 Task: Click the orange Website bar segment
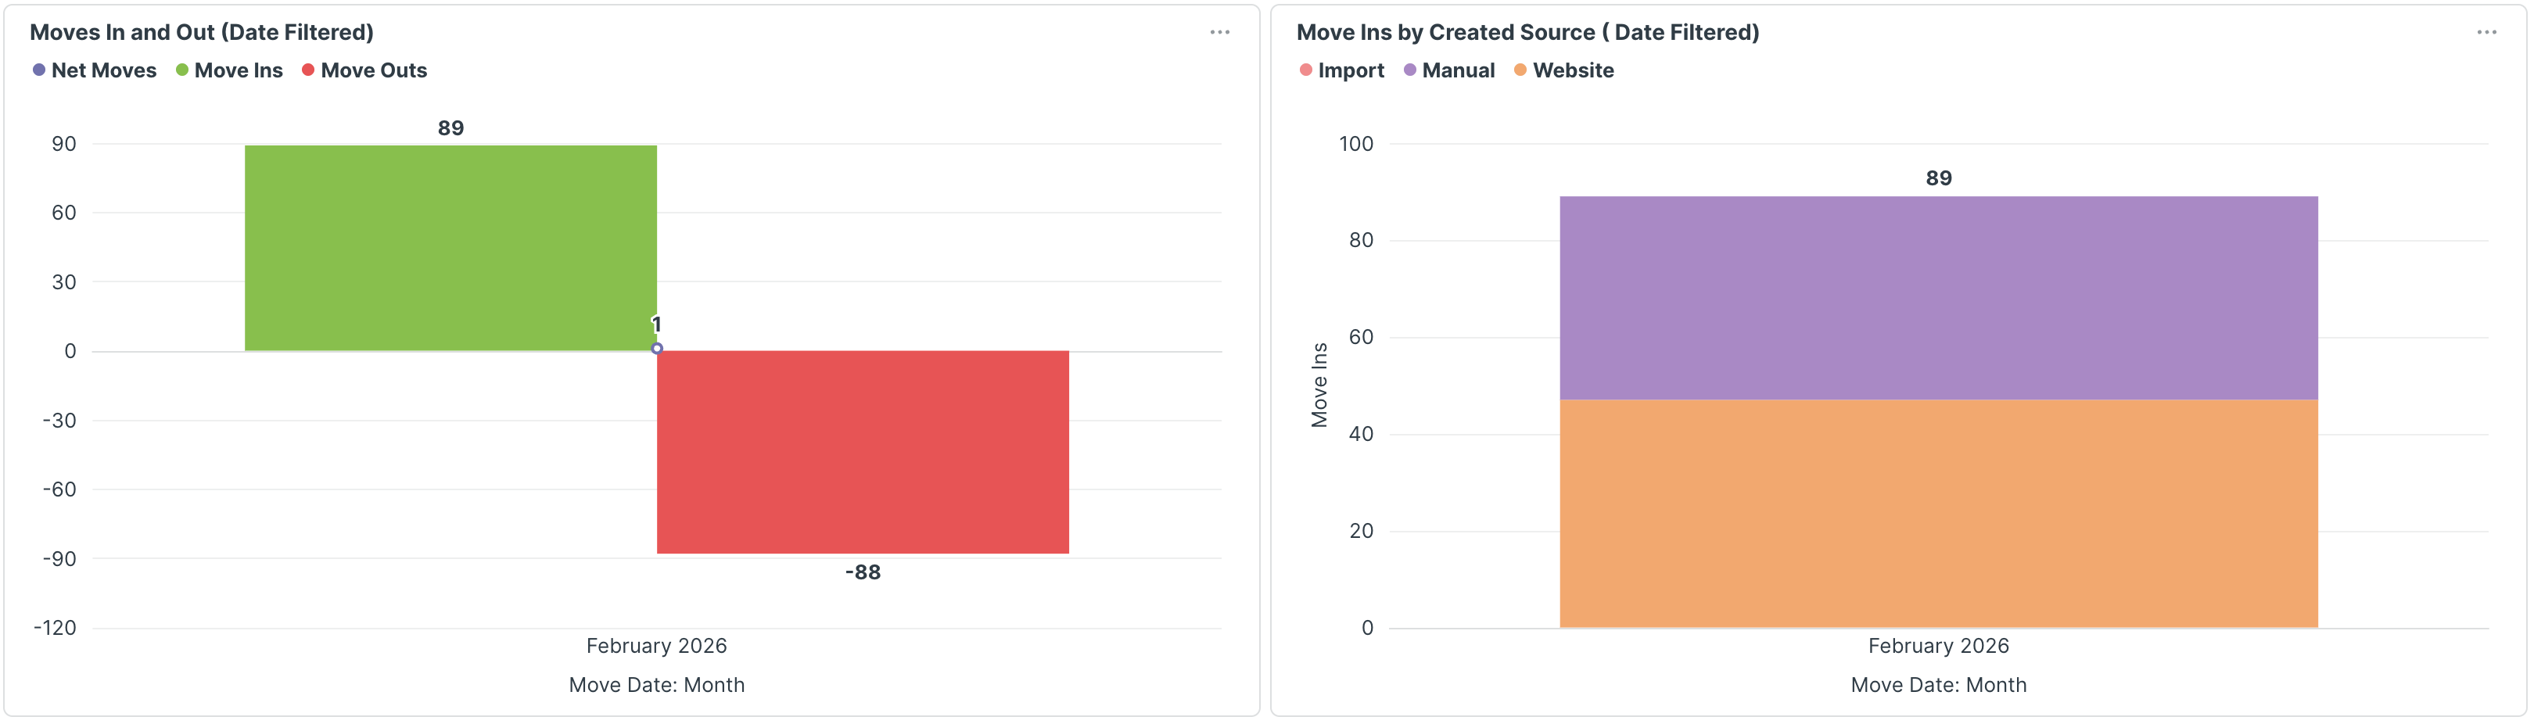1938,512
